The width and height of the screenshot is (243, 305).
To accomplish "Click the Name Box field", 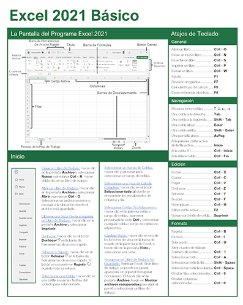I will point(32,74).
